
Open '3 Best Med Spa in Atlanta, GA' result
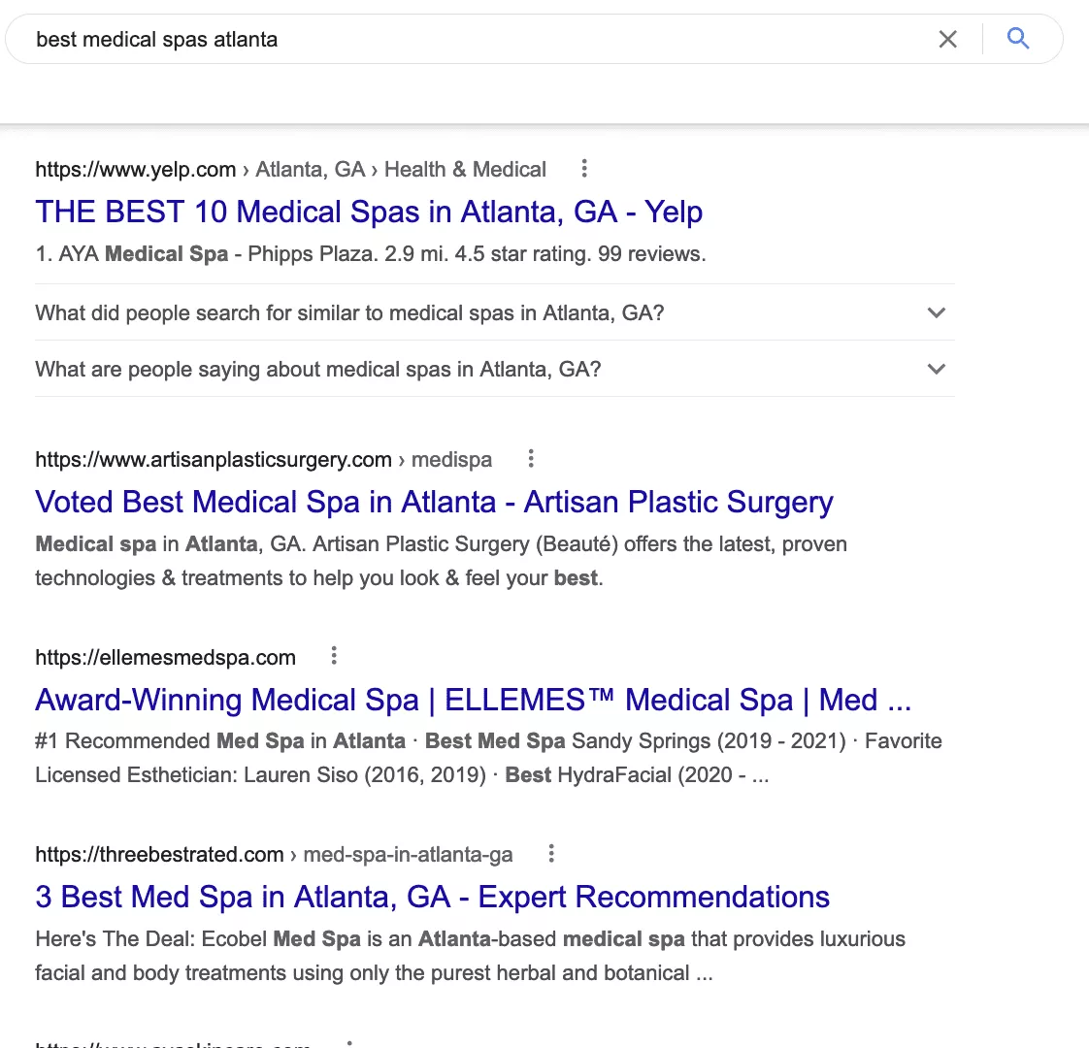coord(432,897)
